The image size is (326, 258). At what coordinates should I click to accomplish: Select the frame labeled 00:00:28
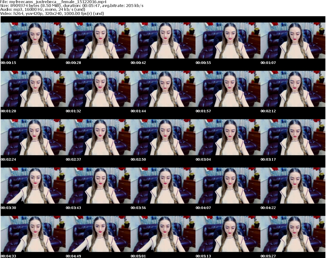tap(98, 40)
